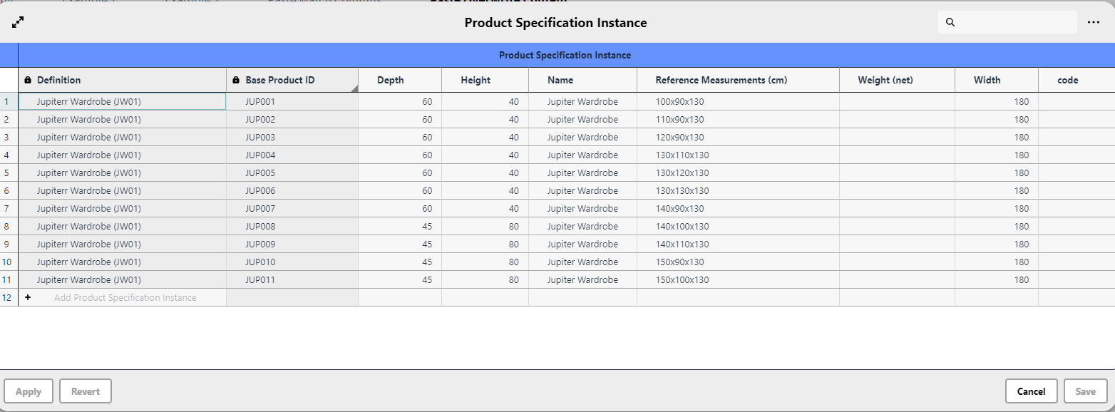This screenshot has height=412, width=1115.
Task: Select the Reference Measurements (cm) column header
Action: pyautogui.click(x=721, y=81)
